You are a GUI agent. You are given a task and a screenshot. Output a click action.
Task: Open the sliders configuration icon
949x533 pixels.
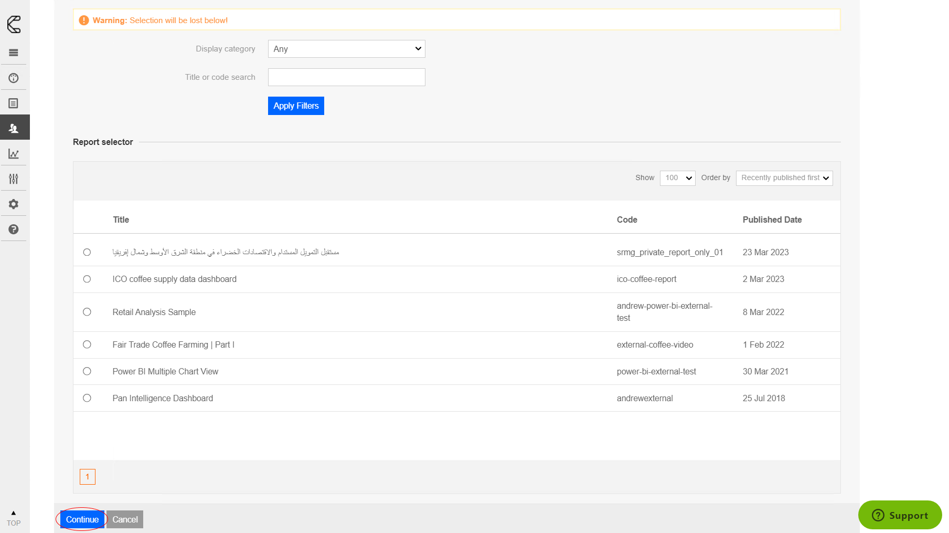[x=14, y=179]
